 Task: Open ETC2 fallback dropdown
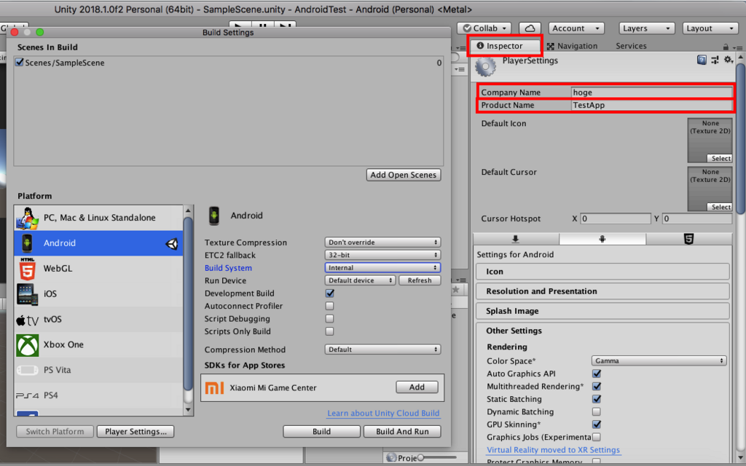[x=382, y=256]
